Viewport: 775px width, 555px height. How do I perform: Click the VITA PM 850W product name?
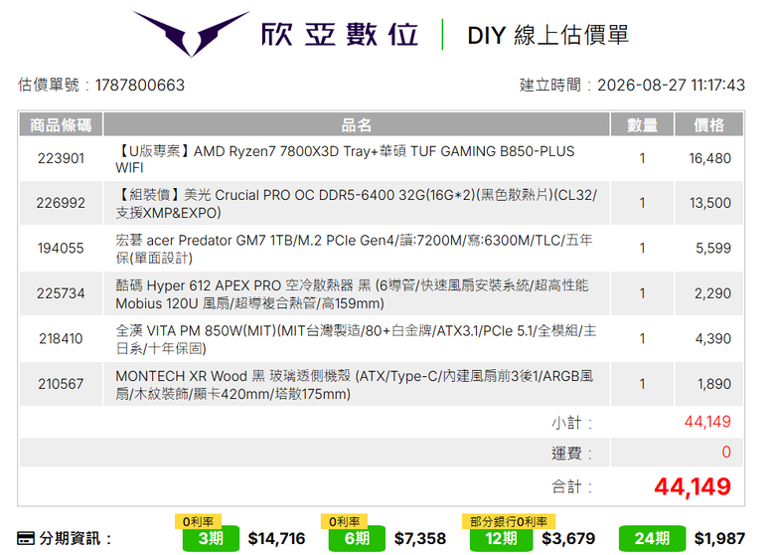356,339
